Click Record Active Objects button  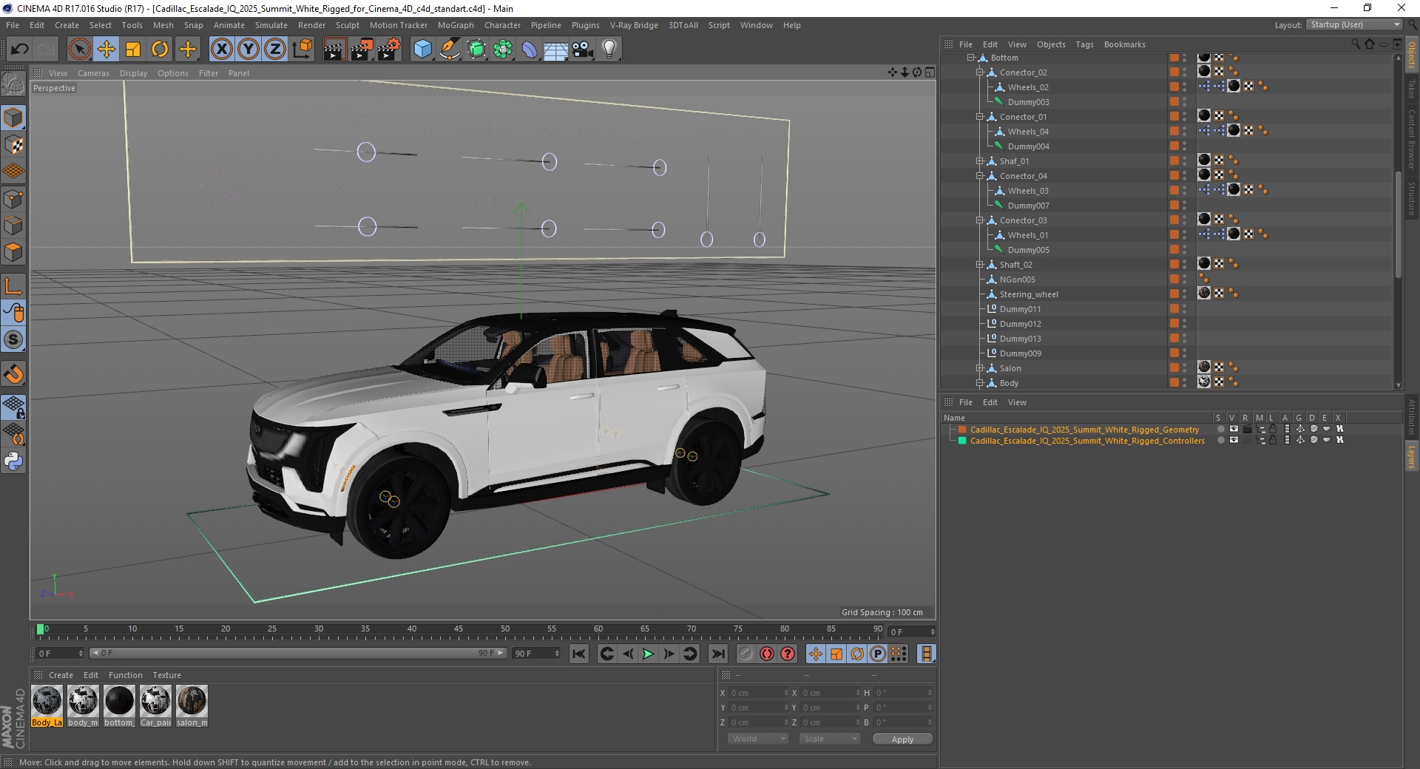(x=745, y=654)
